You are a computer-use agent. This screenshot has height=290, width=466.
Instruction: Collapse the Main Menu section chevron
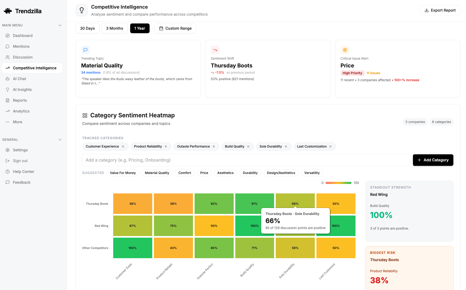(x=60, y=25)
